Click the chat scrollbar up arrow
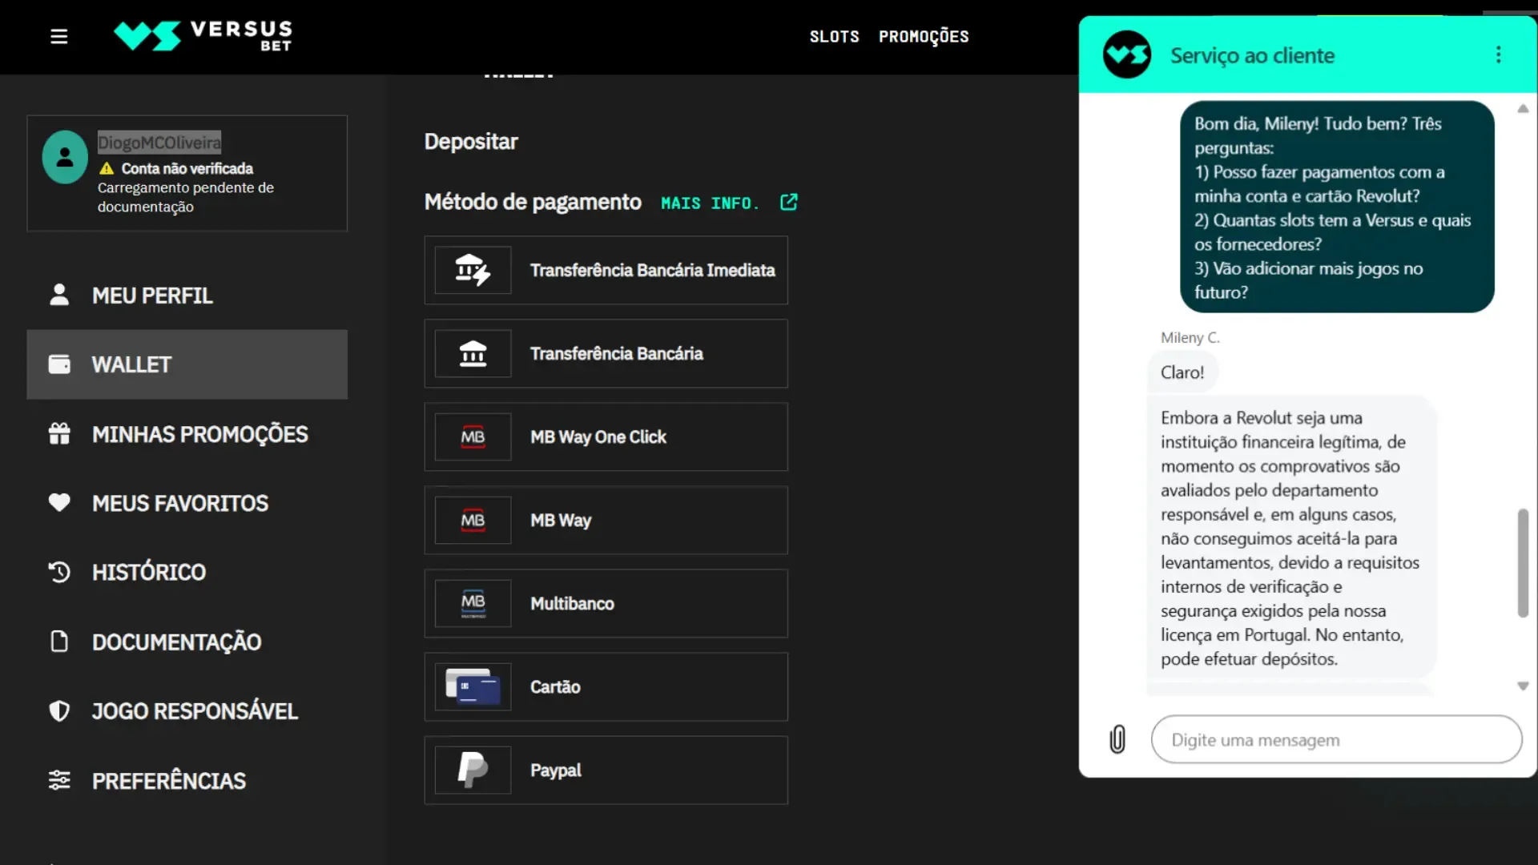 click(1523, 109)
